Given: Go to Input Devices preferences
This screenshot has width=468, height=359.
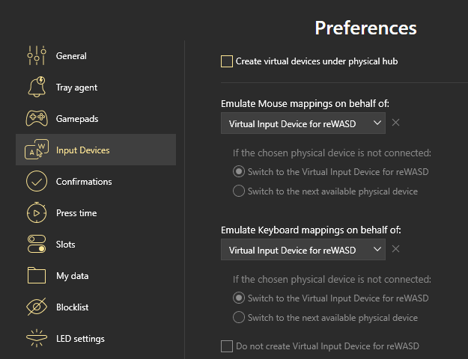Looking at the screenshot, I should 82,150.
